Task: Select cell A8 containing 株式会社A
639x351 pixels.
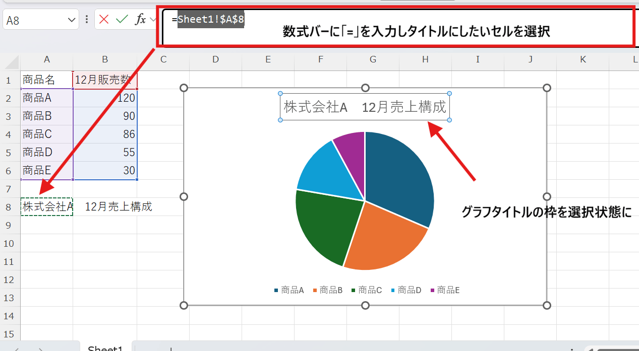Action: point(46,206)
